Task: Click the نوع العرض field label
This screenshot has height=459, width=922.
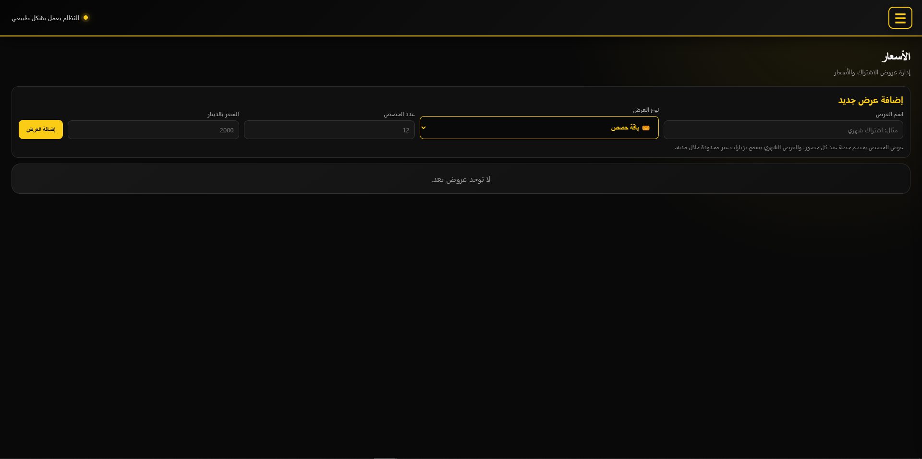Action: [x=646, y=110]
